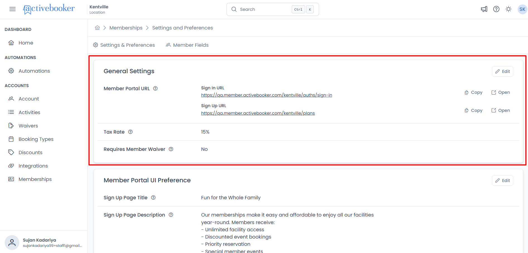Click the Member Portal UI Preference heading
The height and width of the screenshot is (253, 528).
point(147,180)
